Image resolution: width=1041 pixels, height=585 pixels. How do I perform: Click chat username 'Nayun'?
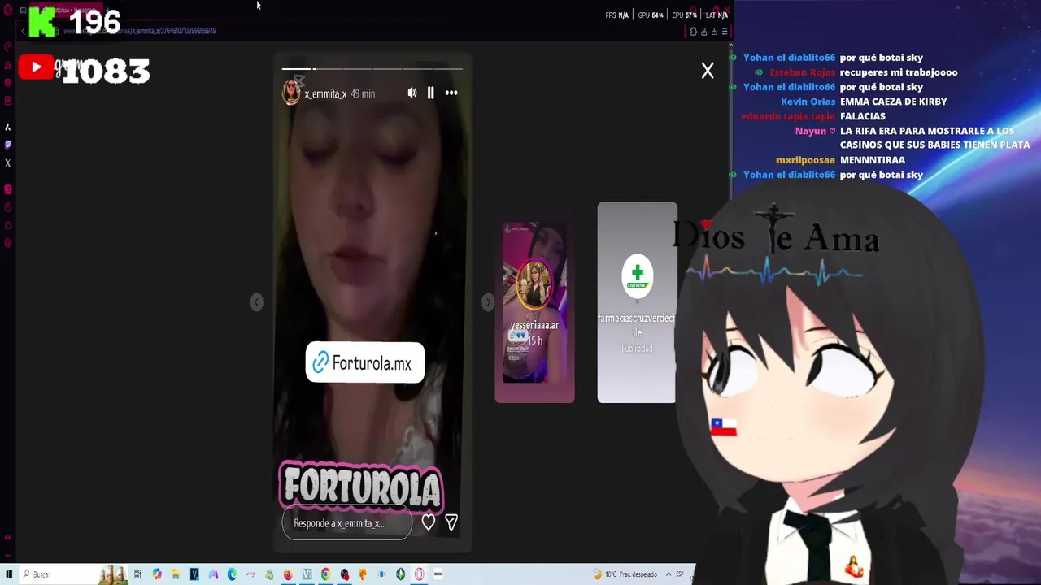pyautogui.click(x=811, y=131)
